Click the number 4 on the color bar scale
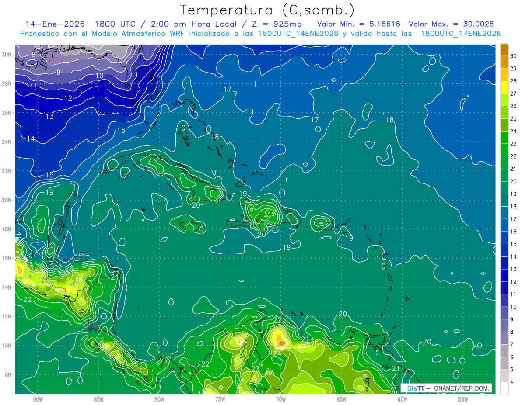525x405 pixels. click(x=512, y=382)
